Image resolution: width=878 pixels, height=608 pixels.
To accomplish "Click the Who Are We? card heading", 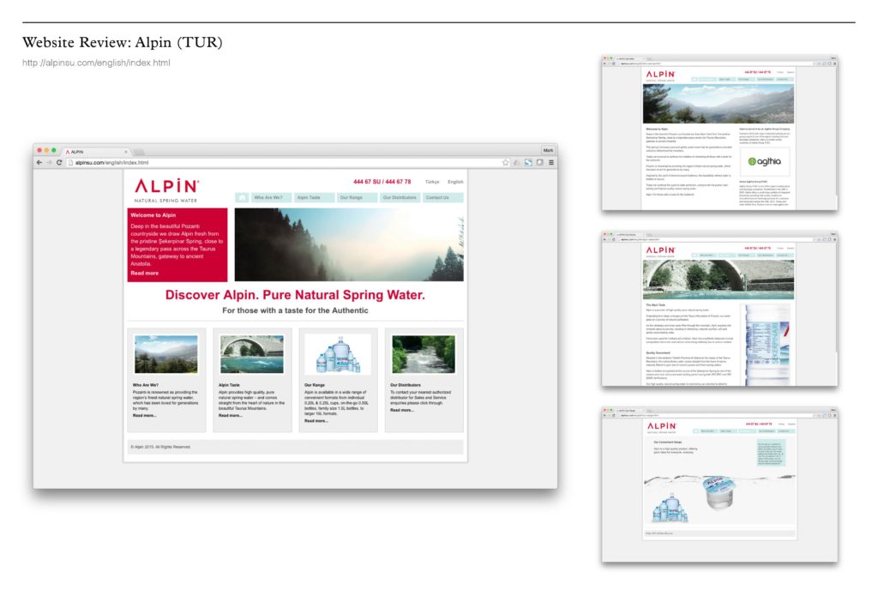I will 146,385.
